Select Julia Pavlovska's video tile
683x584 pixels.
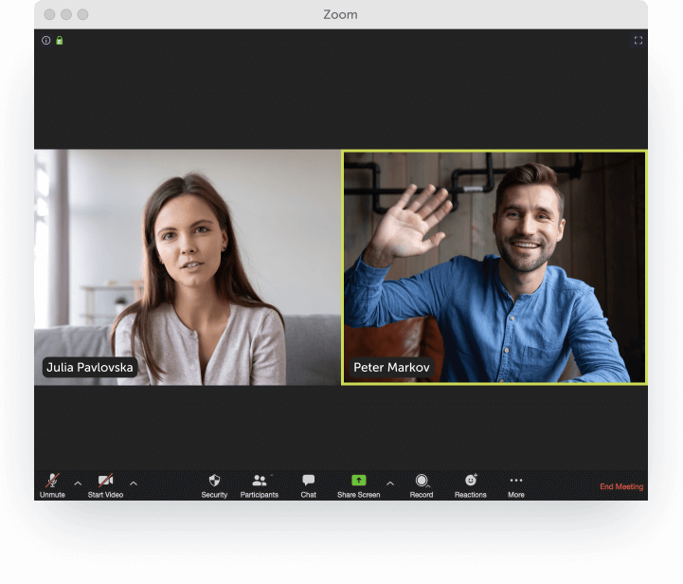(x=188, y=267)
